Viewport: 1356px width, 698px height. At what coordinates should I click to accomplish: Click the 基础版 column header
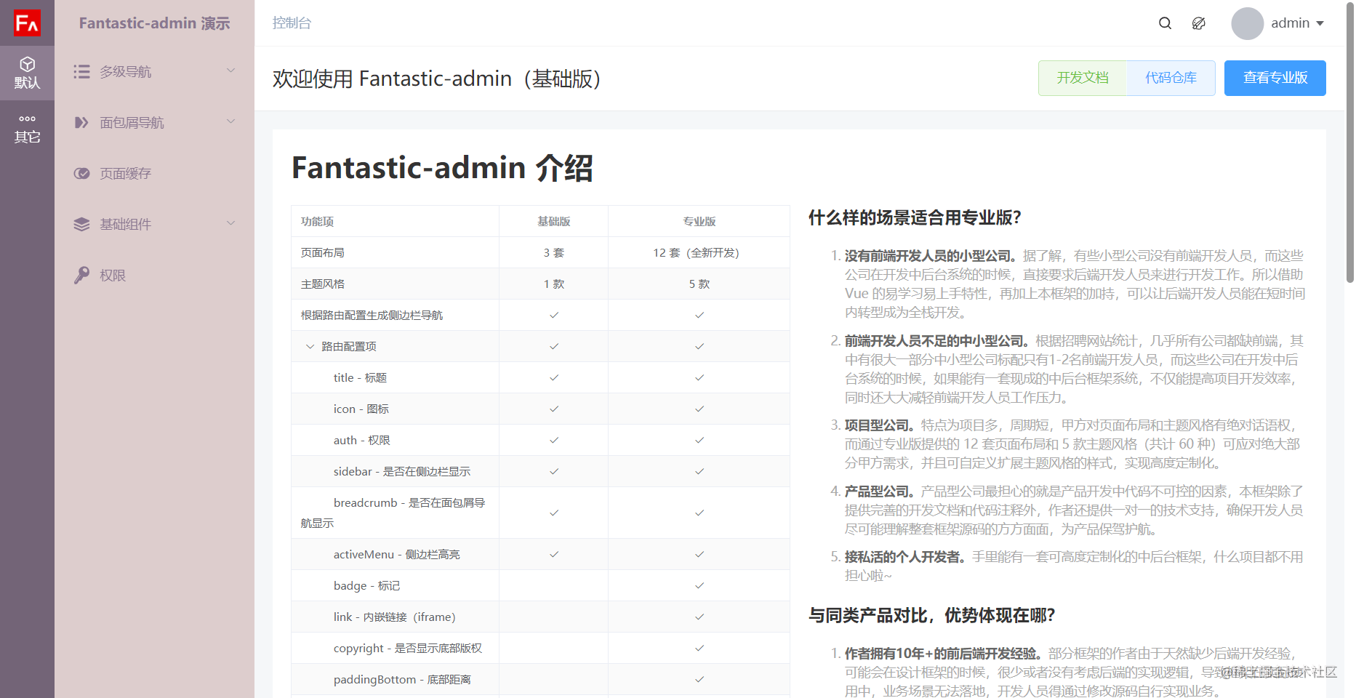pos(554,221)
